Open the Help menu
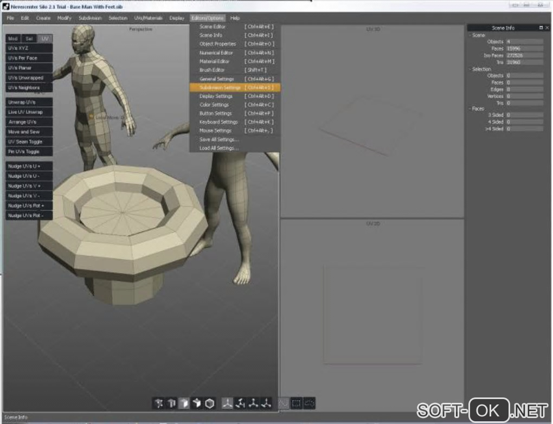553x424 pixels. point(235,18)
